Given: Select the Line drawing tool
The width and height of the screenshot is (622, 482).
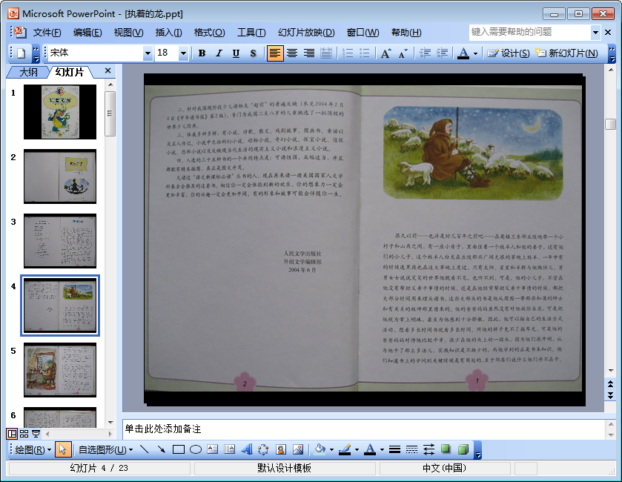Looking at the screenshot, I should point(145,449).
